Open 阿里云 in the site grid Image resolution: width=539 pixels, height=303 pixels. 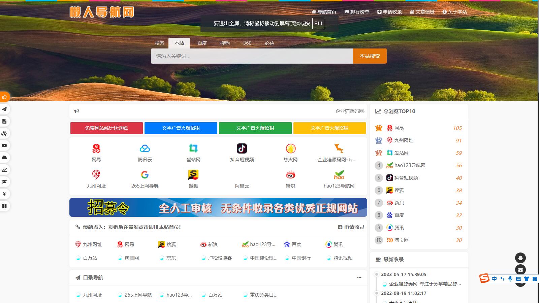click(242, 186)
